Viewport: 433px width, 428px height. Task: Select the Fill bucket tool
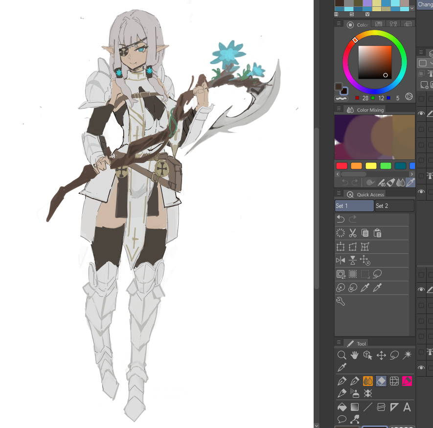click(x=342, y=407)
